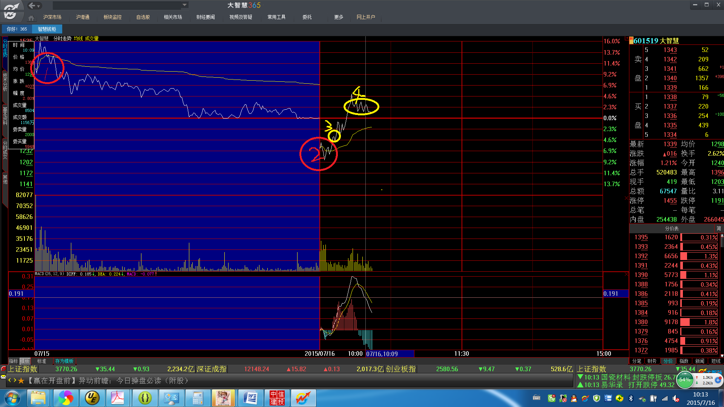Click the red window-stack icon beside 上证指数
Image resolution: width=724 pixels, height=407 pixels.
pyautogui.click(x=3, y=369)
